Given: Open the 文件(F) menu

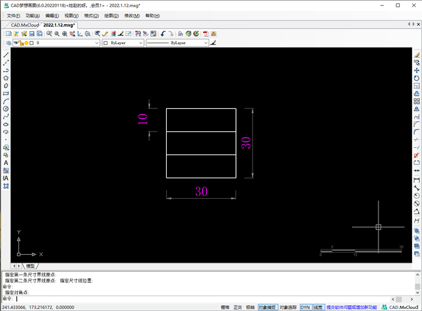Looking at the screenshot, I should pos(13,16).
